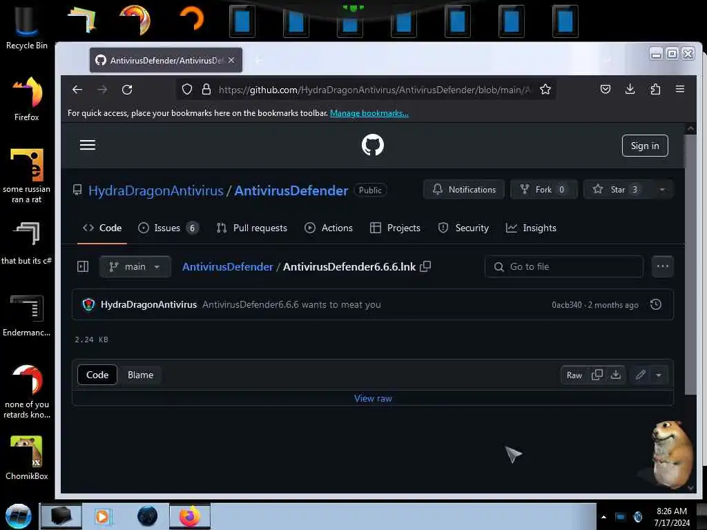Switch to Code view of the file
This screenshot has width=707, height=530.
click(x=97, y=375)
